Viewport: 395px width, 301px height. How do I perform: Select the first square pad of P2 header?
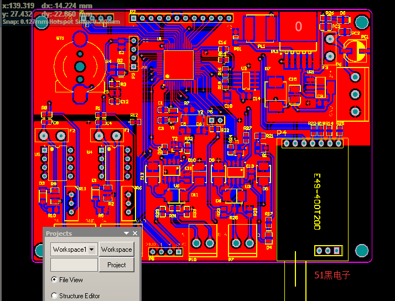pyautogui.click(x=133, y=18)
